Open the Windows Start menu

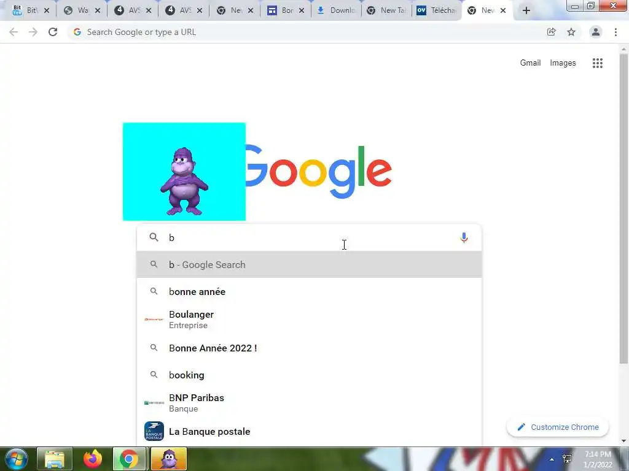[x=16, y=459]
